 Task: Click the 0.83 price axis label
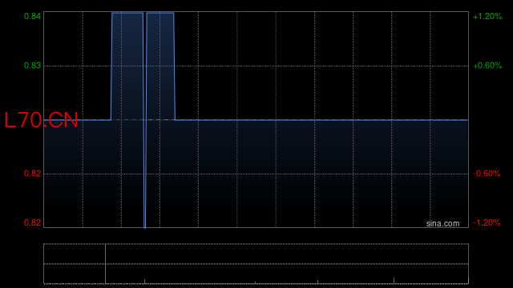point(32,66)
